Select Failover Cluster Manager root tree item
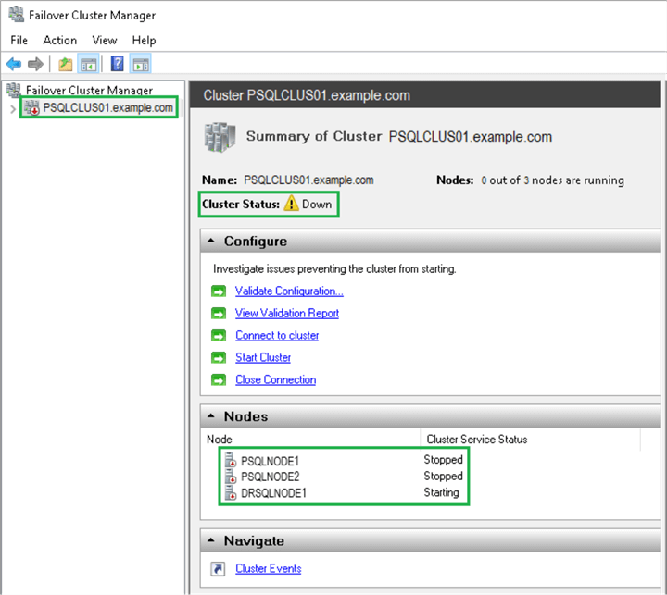This screenshot has width=667, height=595. click(x=88, y=91)
